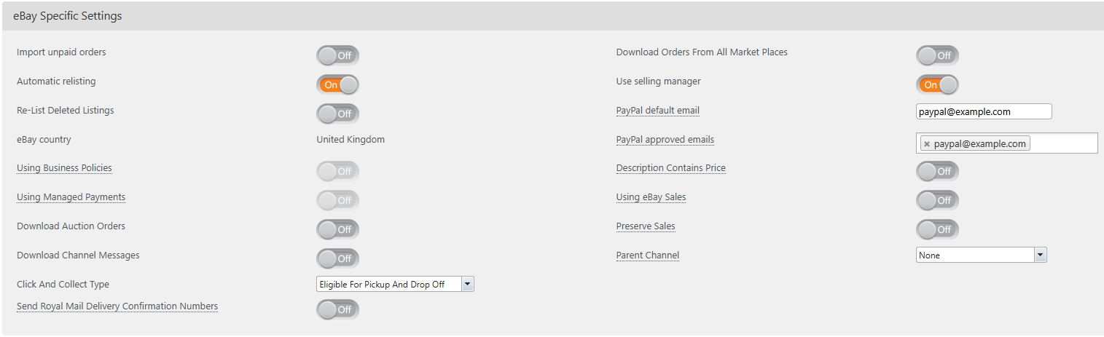Click Using Managed Payments label link
Viewport: 1104px width, 337px height.
71,197
